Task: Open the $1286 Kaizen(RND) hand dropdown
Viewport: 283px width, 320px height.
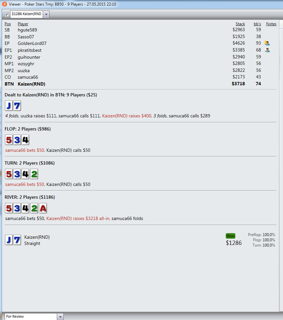Action: (x=46, y=14)
